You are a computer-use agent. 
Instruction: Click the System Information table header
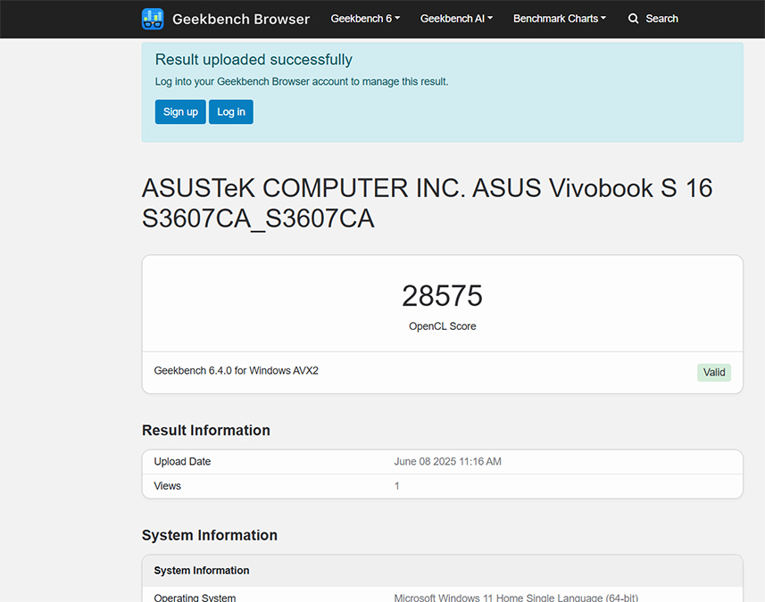tap(442, 570)
